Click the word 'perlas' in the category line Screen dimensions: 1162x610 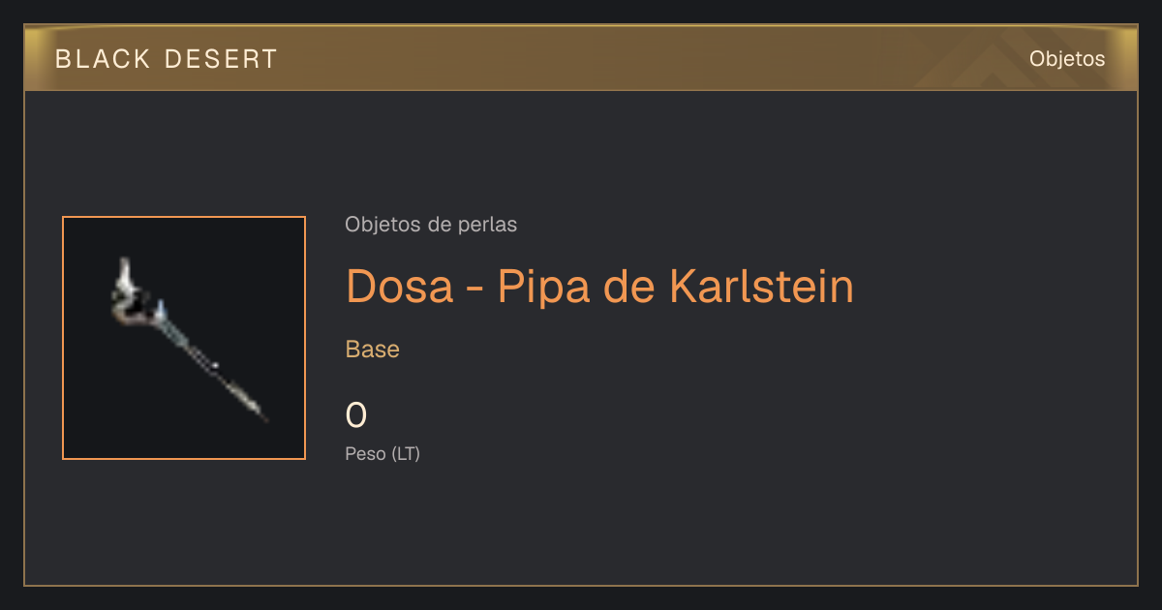(x=489, y=225)
